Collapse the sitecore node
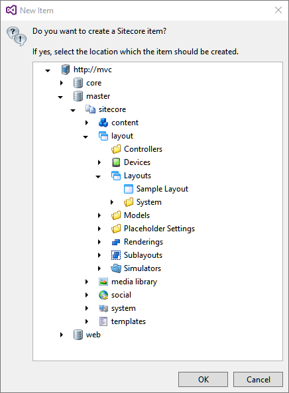 [73, 110]
